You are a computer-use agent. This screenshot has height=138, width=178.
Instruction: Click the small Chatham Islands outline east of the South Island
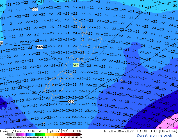pyautogui.click(x=122, y=81)
